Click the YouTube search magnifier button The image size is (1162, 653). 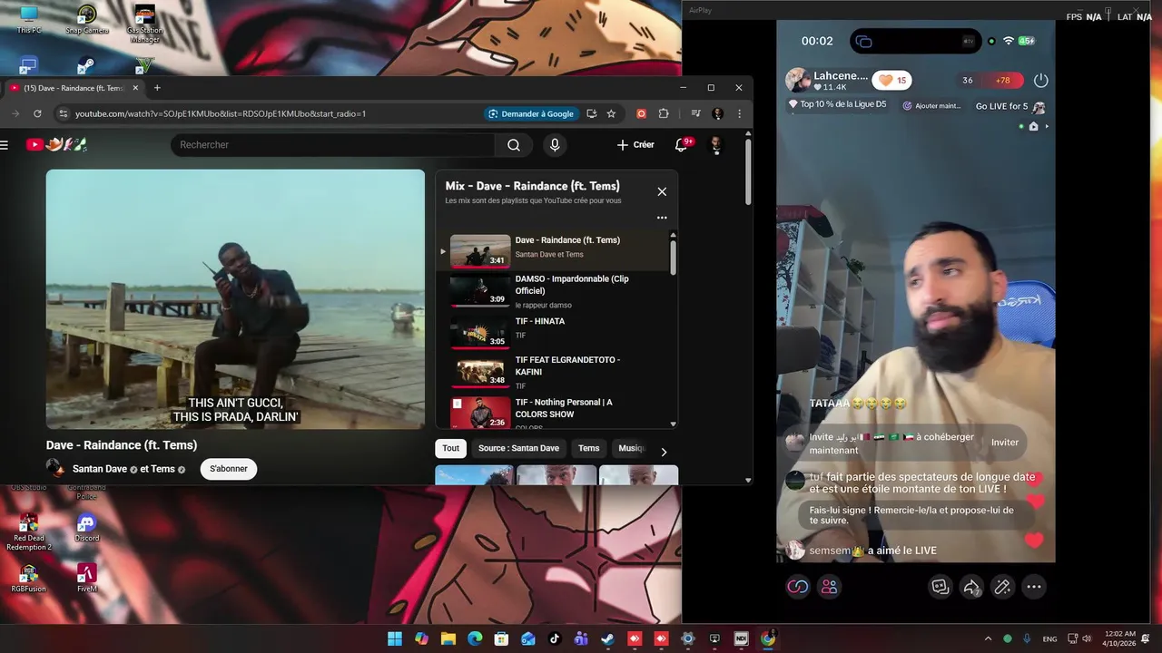pos(514,145)
